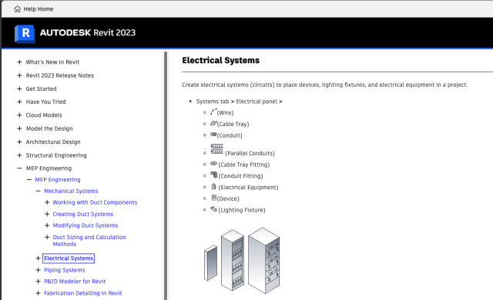Select the Get Started topic
Screen dimensions: 493x300
41,88
